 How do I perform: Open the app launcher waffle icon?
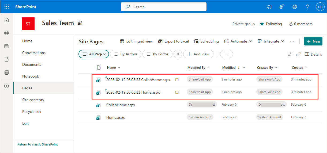click(x=7, y=7)
